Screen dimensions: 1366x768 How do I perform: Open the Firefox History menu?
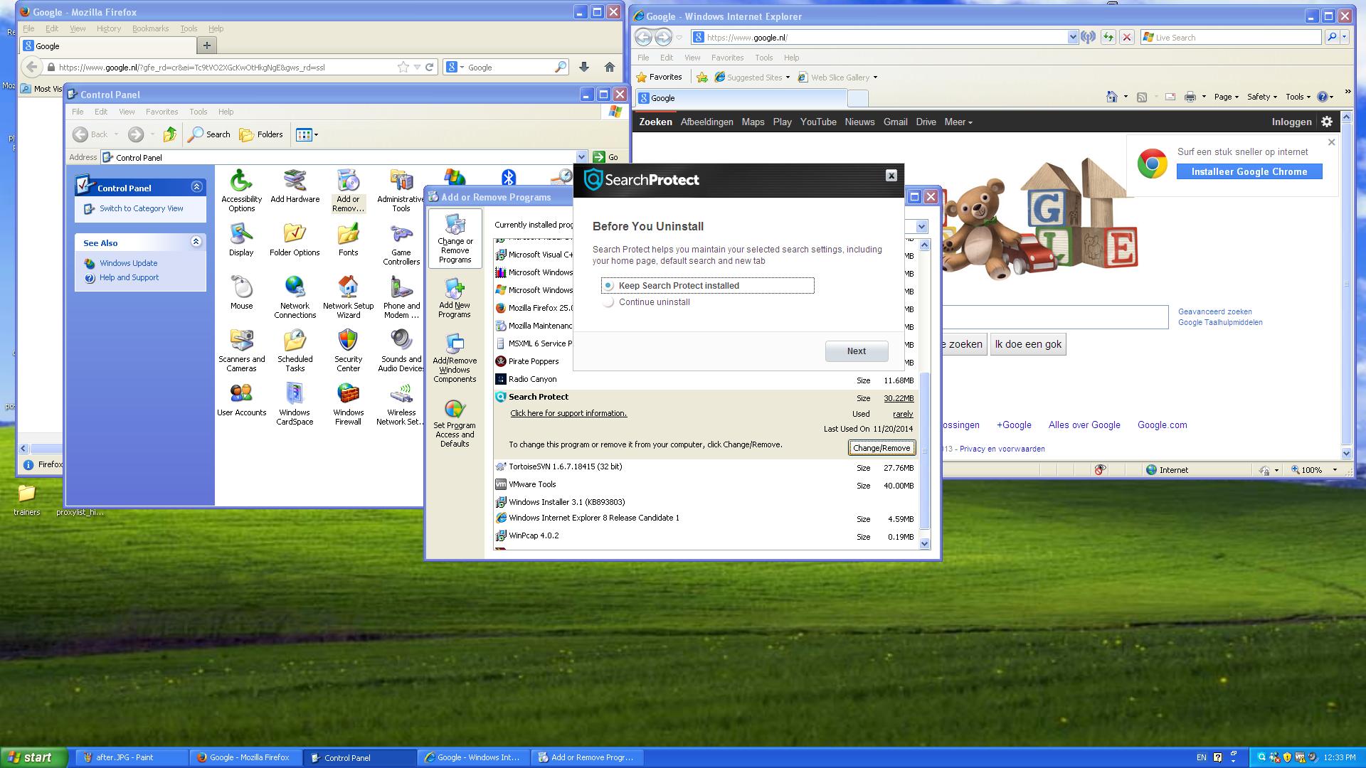(x=109, y=29)
